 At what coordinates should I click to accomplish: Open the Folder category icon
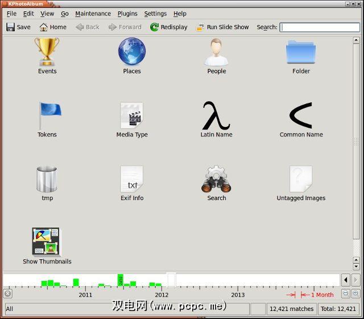tap(301, 52)
